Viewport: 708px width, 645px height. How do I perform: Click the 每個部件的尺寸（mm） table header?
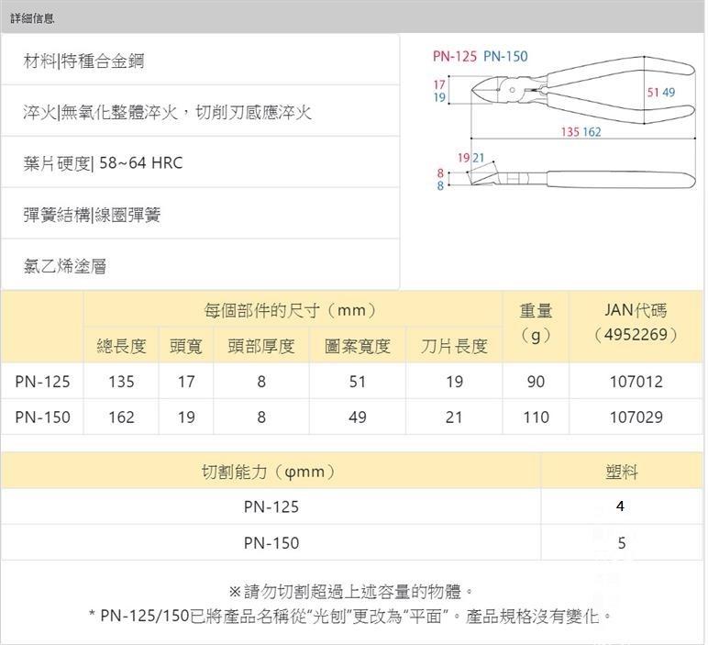pos(292,310)
